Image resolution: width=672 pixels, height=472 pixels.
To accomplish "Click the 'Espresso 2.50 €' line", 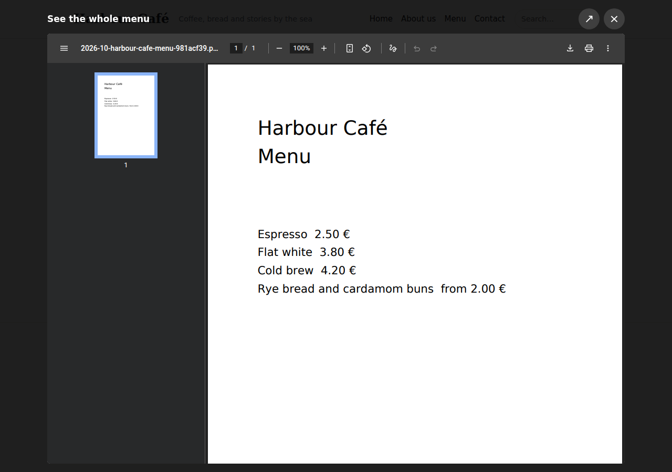I will (303, 234).
